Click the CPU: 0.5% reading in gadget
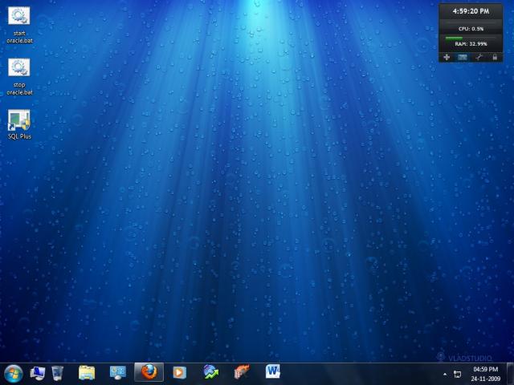The image size is (514, 385). click(x=471, y=29)
